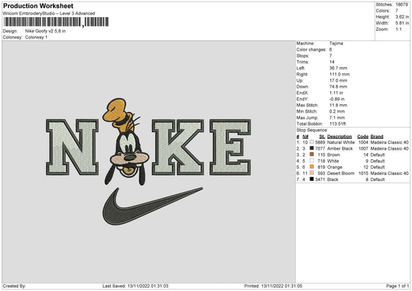Click the Page 1 of 1 footer text
The width and height of the screenshot is (412, 291).
point(398,286)
